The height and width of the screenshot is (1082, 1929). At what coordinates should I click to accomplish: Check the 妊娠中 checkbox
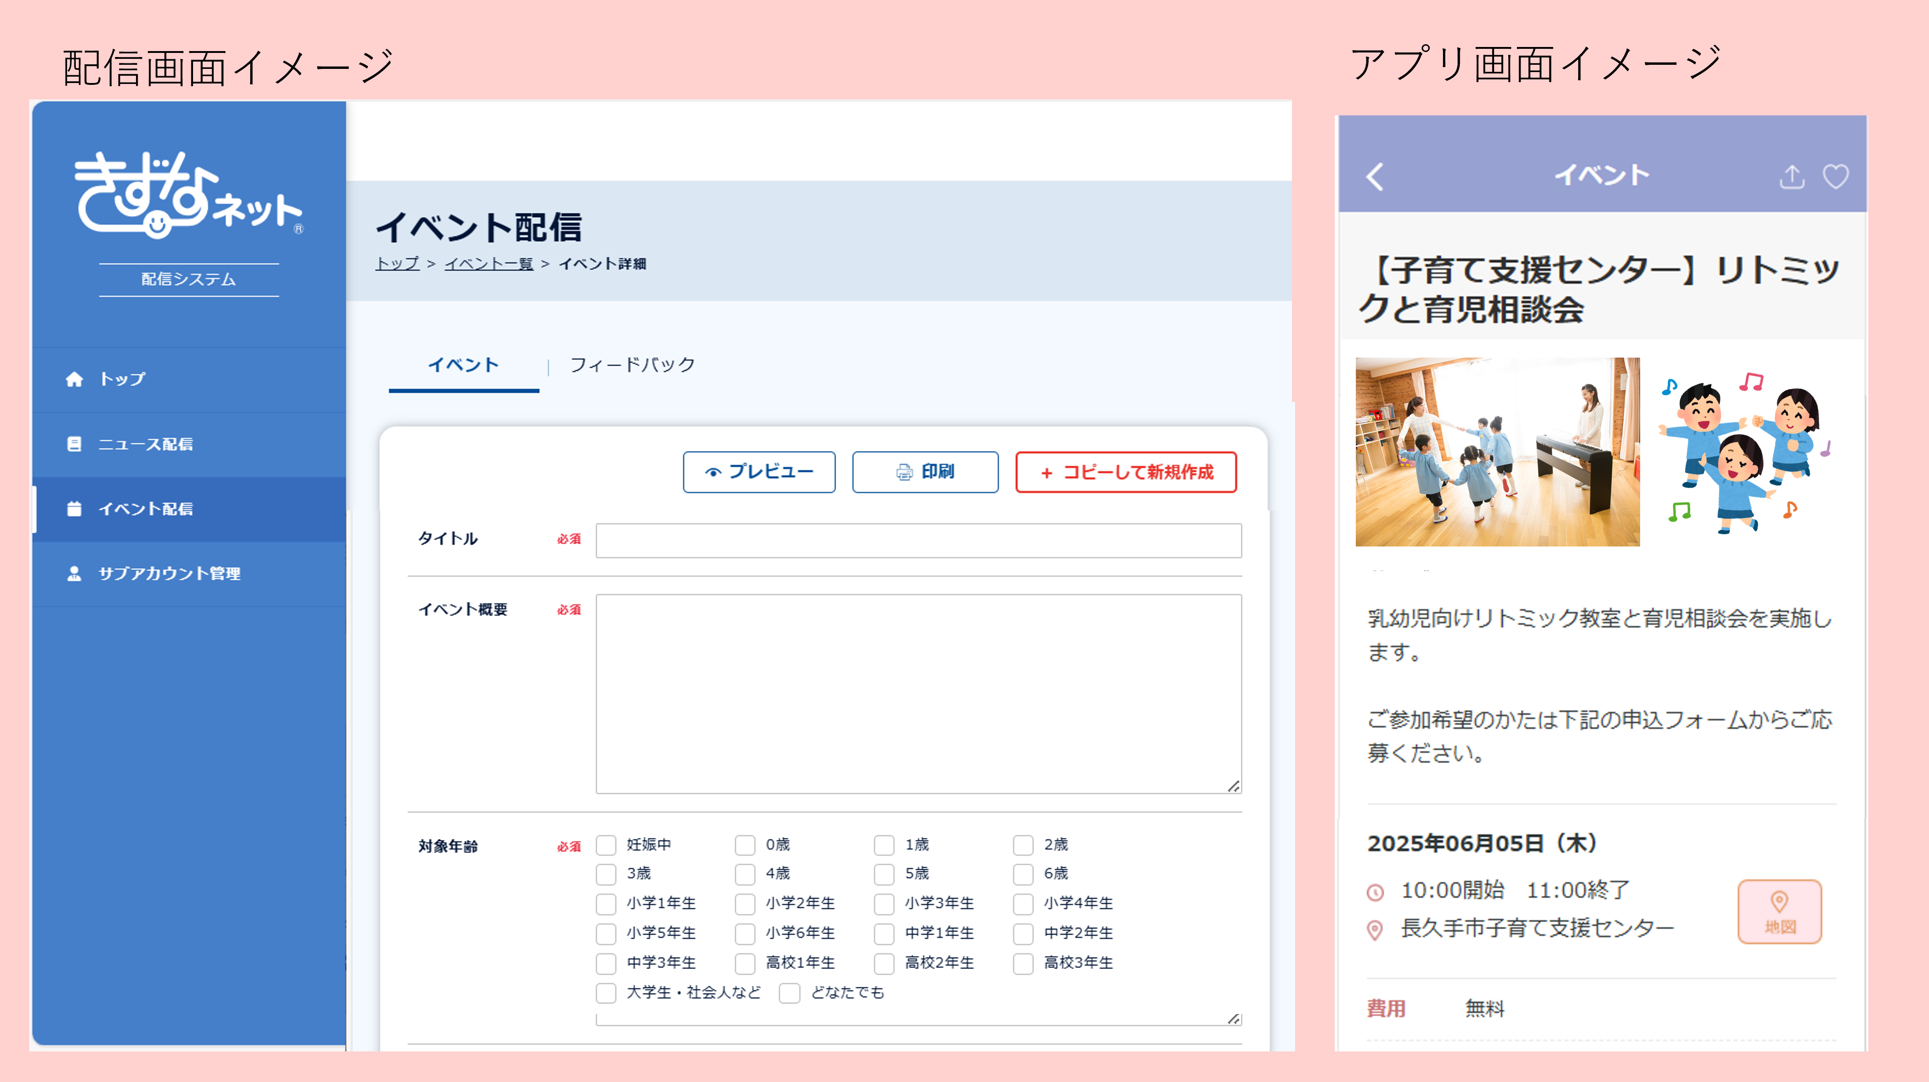606,845
